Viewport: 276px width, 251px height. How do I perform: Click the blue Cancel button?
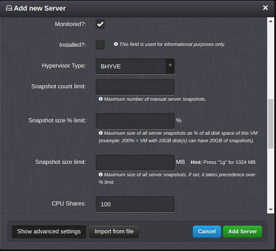pyautogui.click(x=207, y=232)
